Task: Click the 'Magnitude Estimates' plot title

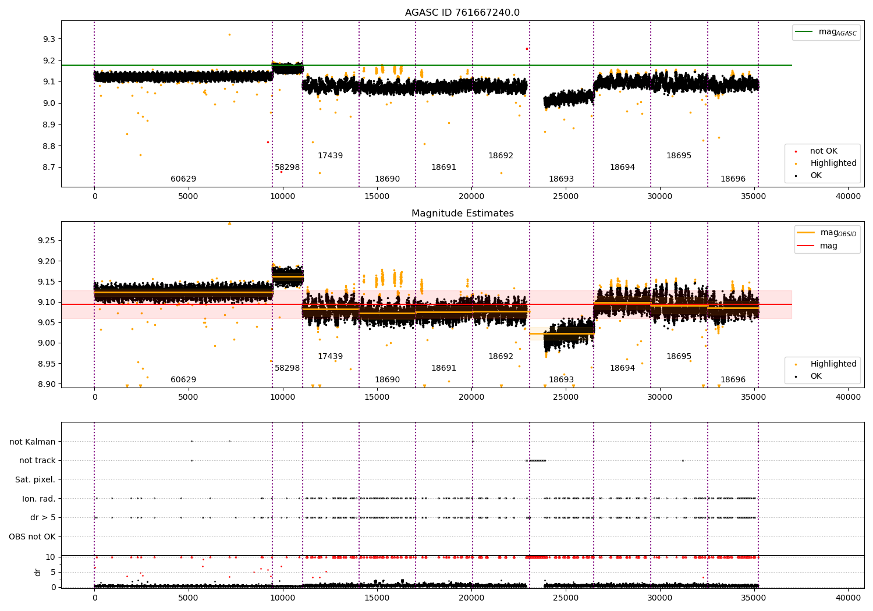Action: (462, 214)
